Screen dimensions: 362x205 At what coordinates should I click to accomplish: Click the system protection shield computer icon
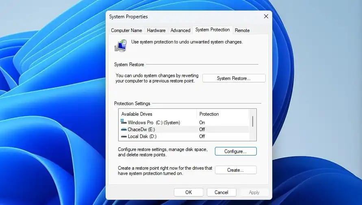point(121,45)
